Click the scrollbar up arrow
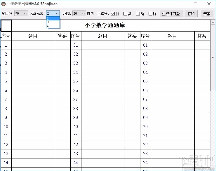This screenshot has width=216, height=171. click(x=213, y=22)
